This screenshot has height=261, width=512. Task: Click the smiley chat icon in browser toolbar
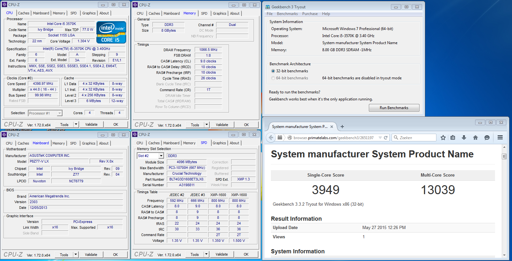(487, 138)
